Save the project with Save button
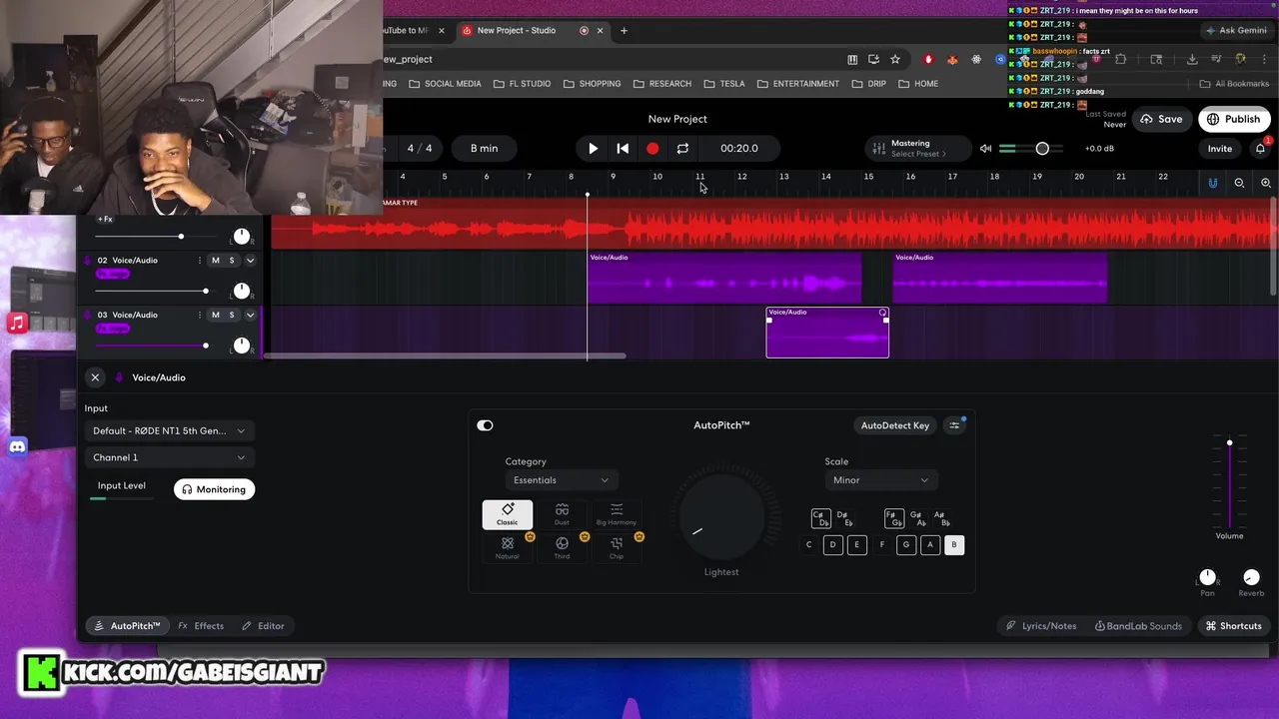Screen dimensions: 1279x719 pos(1161,119)
